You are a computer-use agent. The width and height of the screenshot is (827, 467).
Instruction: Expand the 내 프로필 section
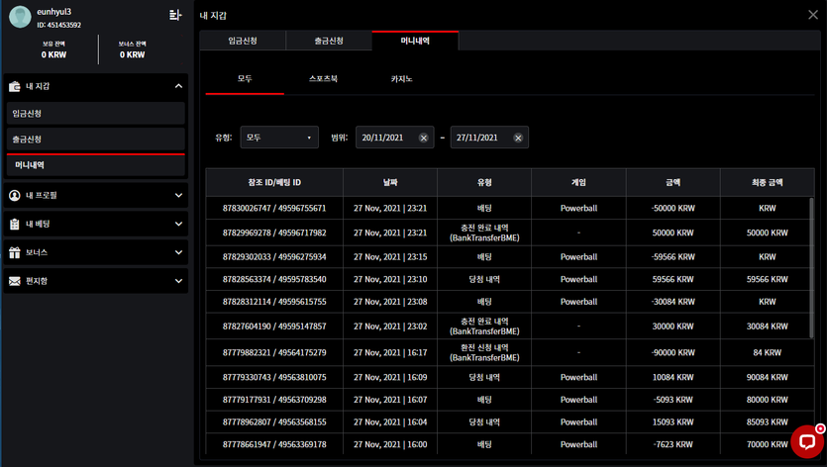[x=179, y=195]
